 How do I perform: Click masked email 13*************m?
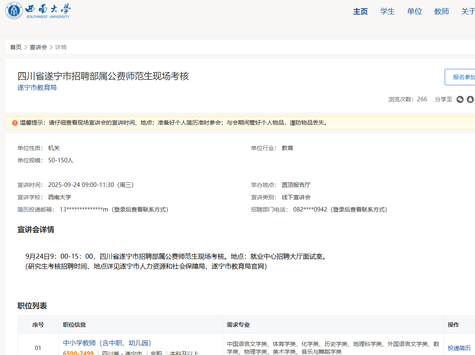pos(84,209)
